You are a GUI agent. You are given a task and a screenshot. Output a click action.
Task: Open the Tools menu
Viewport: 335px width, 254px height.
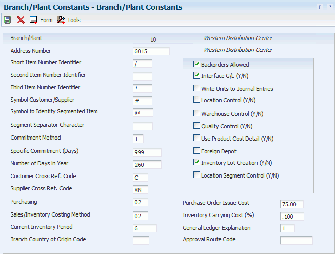74,20
